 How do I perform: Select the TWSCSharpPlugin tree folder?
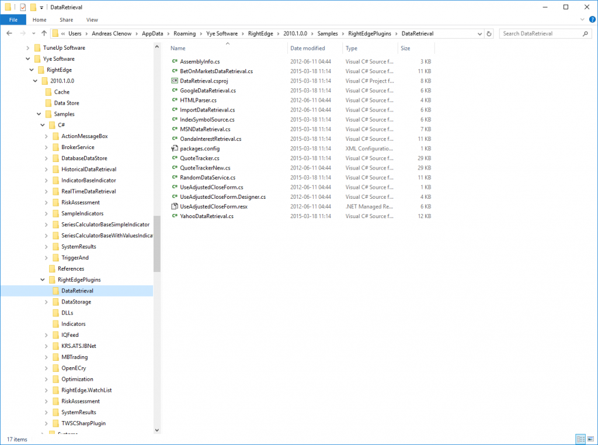[x=84, y=423]
